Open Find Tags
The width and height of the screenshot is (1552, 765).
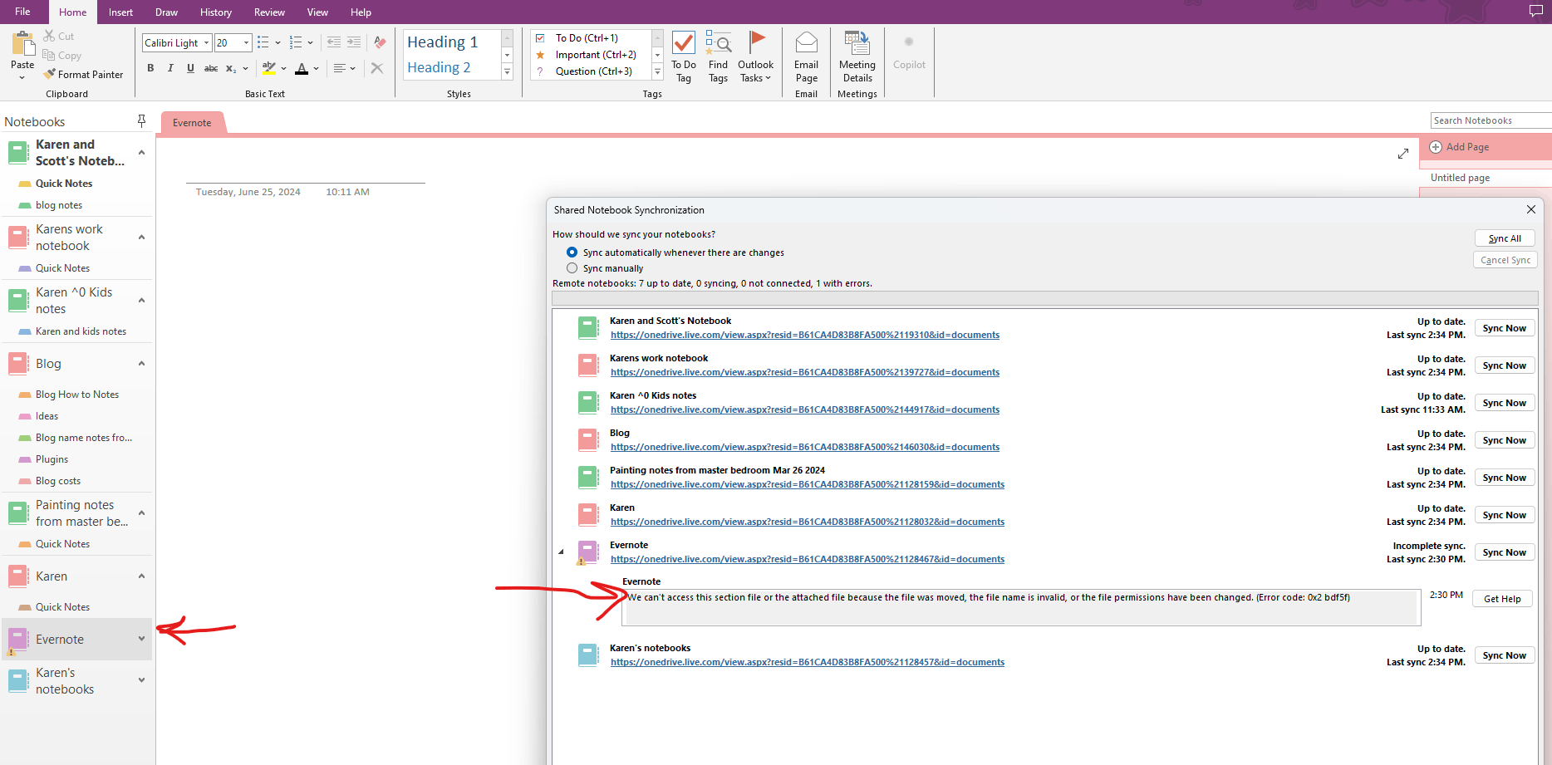718,56
